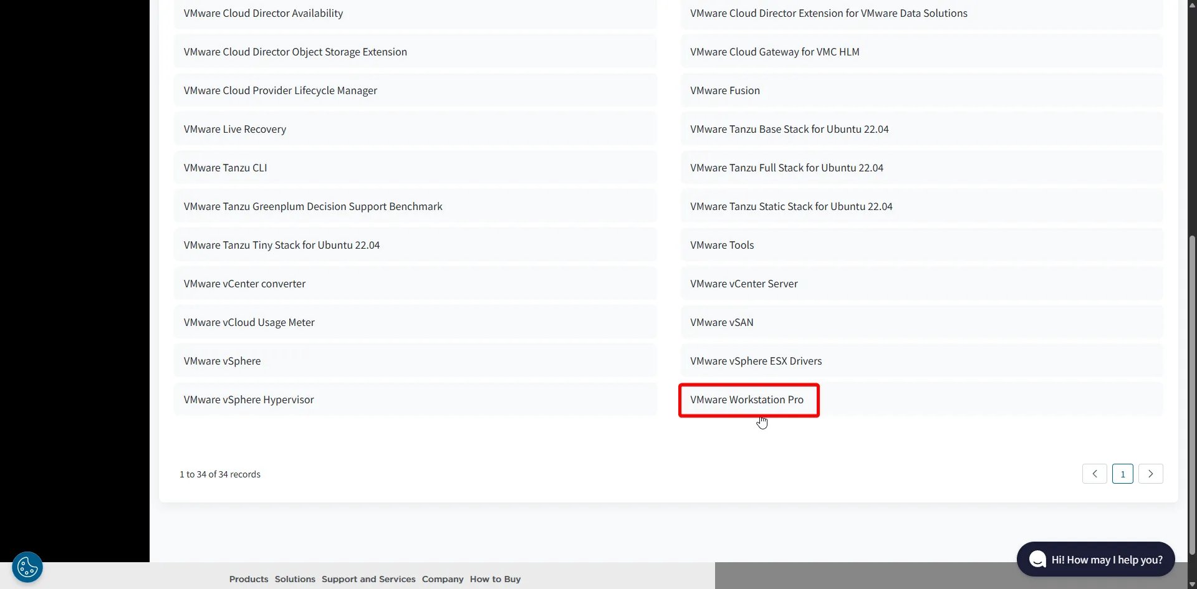
Task: Open VMware Tools
Action: coord(921,245)
